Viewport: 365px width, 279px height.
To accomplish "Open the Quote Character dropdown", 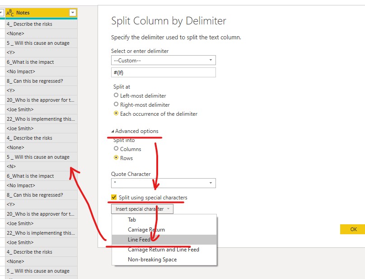I will (164, 183).
